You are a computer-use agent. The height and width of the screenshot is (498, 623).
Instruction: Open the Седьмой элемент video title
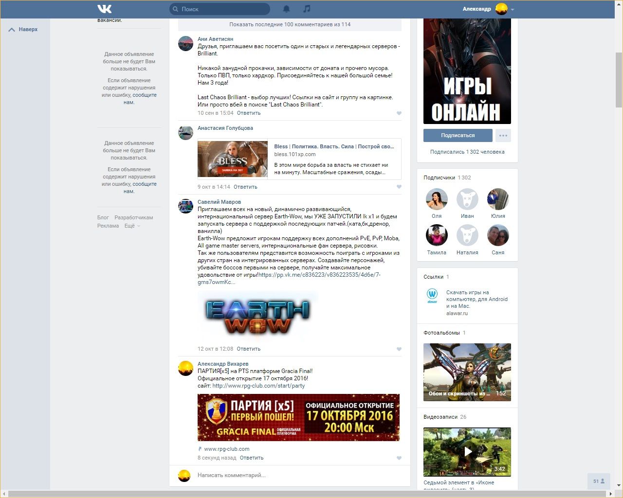tap(459, 484)
